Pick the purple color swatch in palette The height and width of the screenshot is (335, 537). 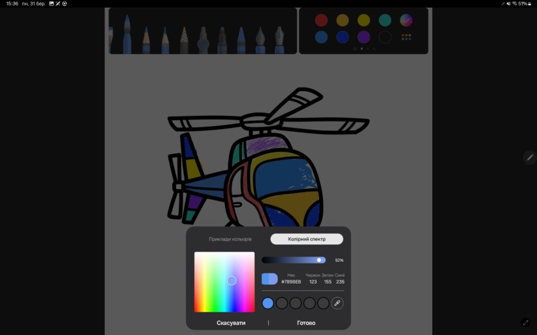click(x=363, y=37)
